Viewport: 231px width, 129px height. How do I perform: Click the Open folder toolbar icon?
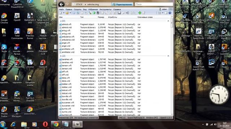(67, 13)
